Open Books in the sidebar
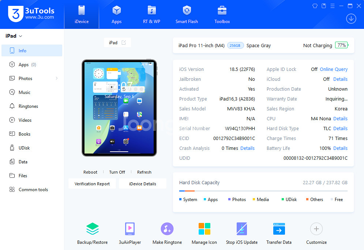The image size is (364, 250). tap(32, 134)
